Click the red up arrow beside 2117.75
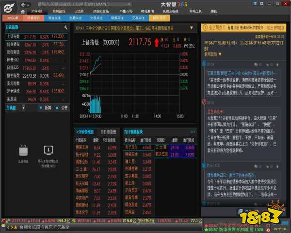The image size is (291, 233). [x=156, y=43]
